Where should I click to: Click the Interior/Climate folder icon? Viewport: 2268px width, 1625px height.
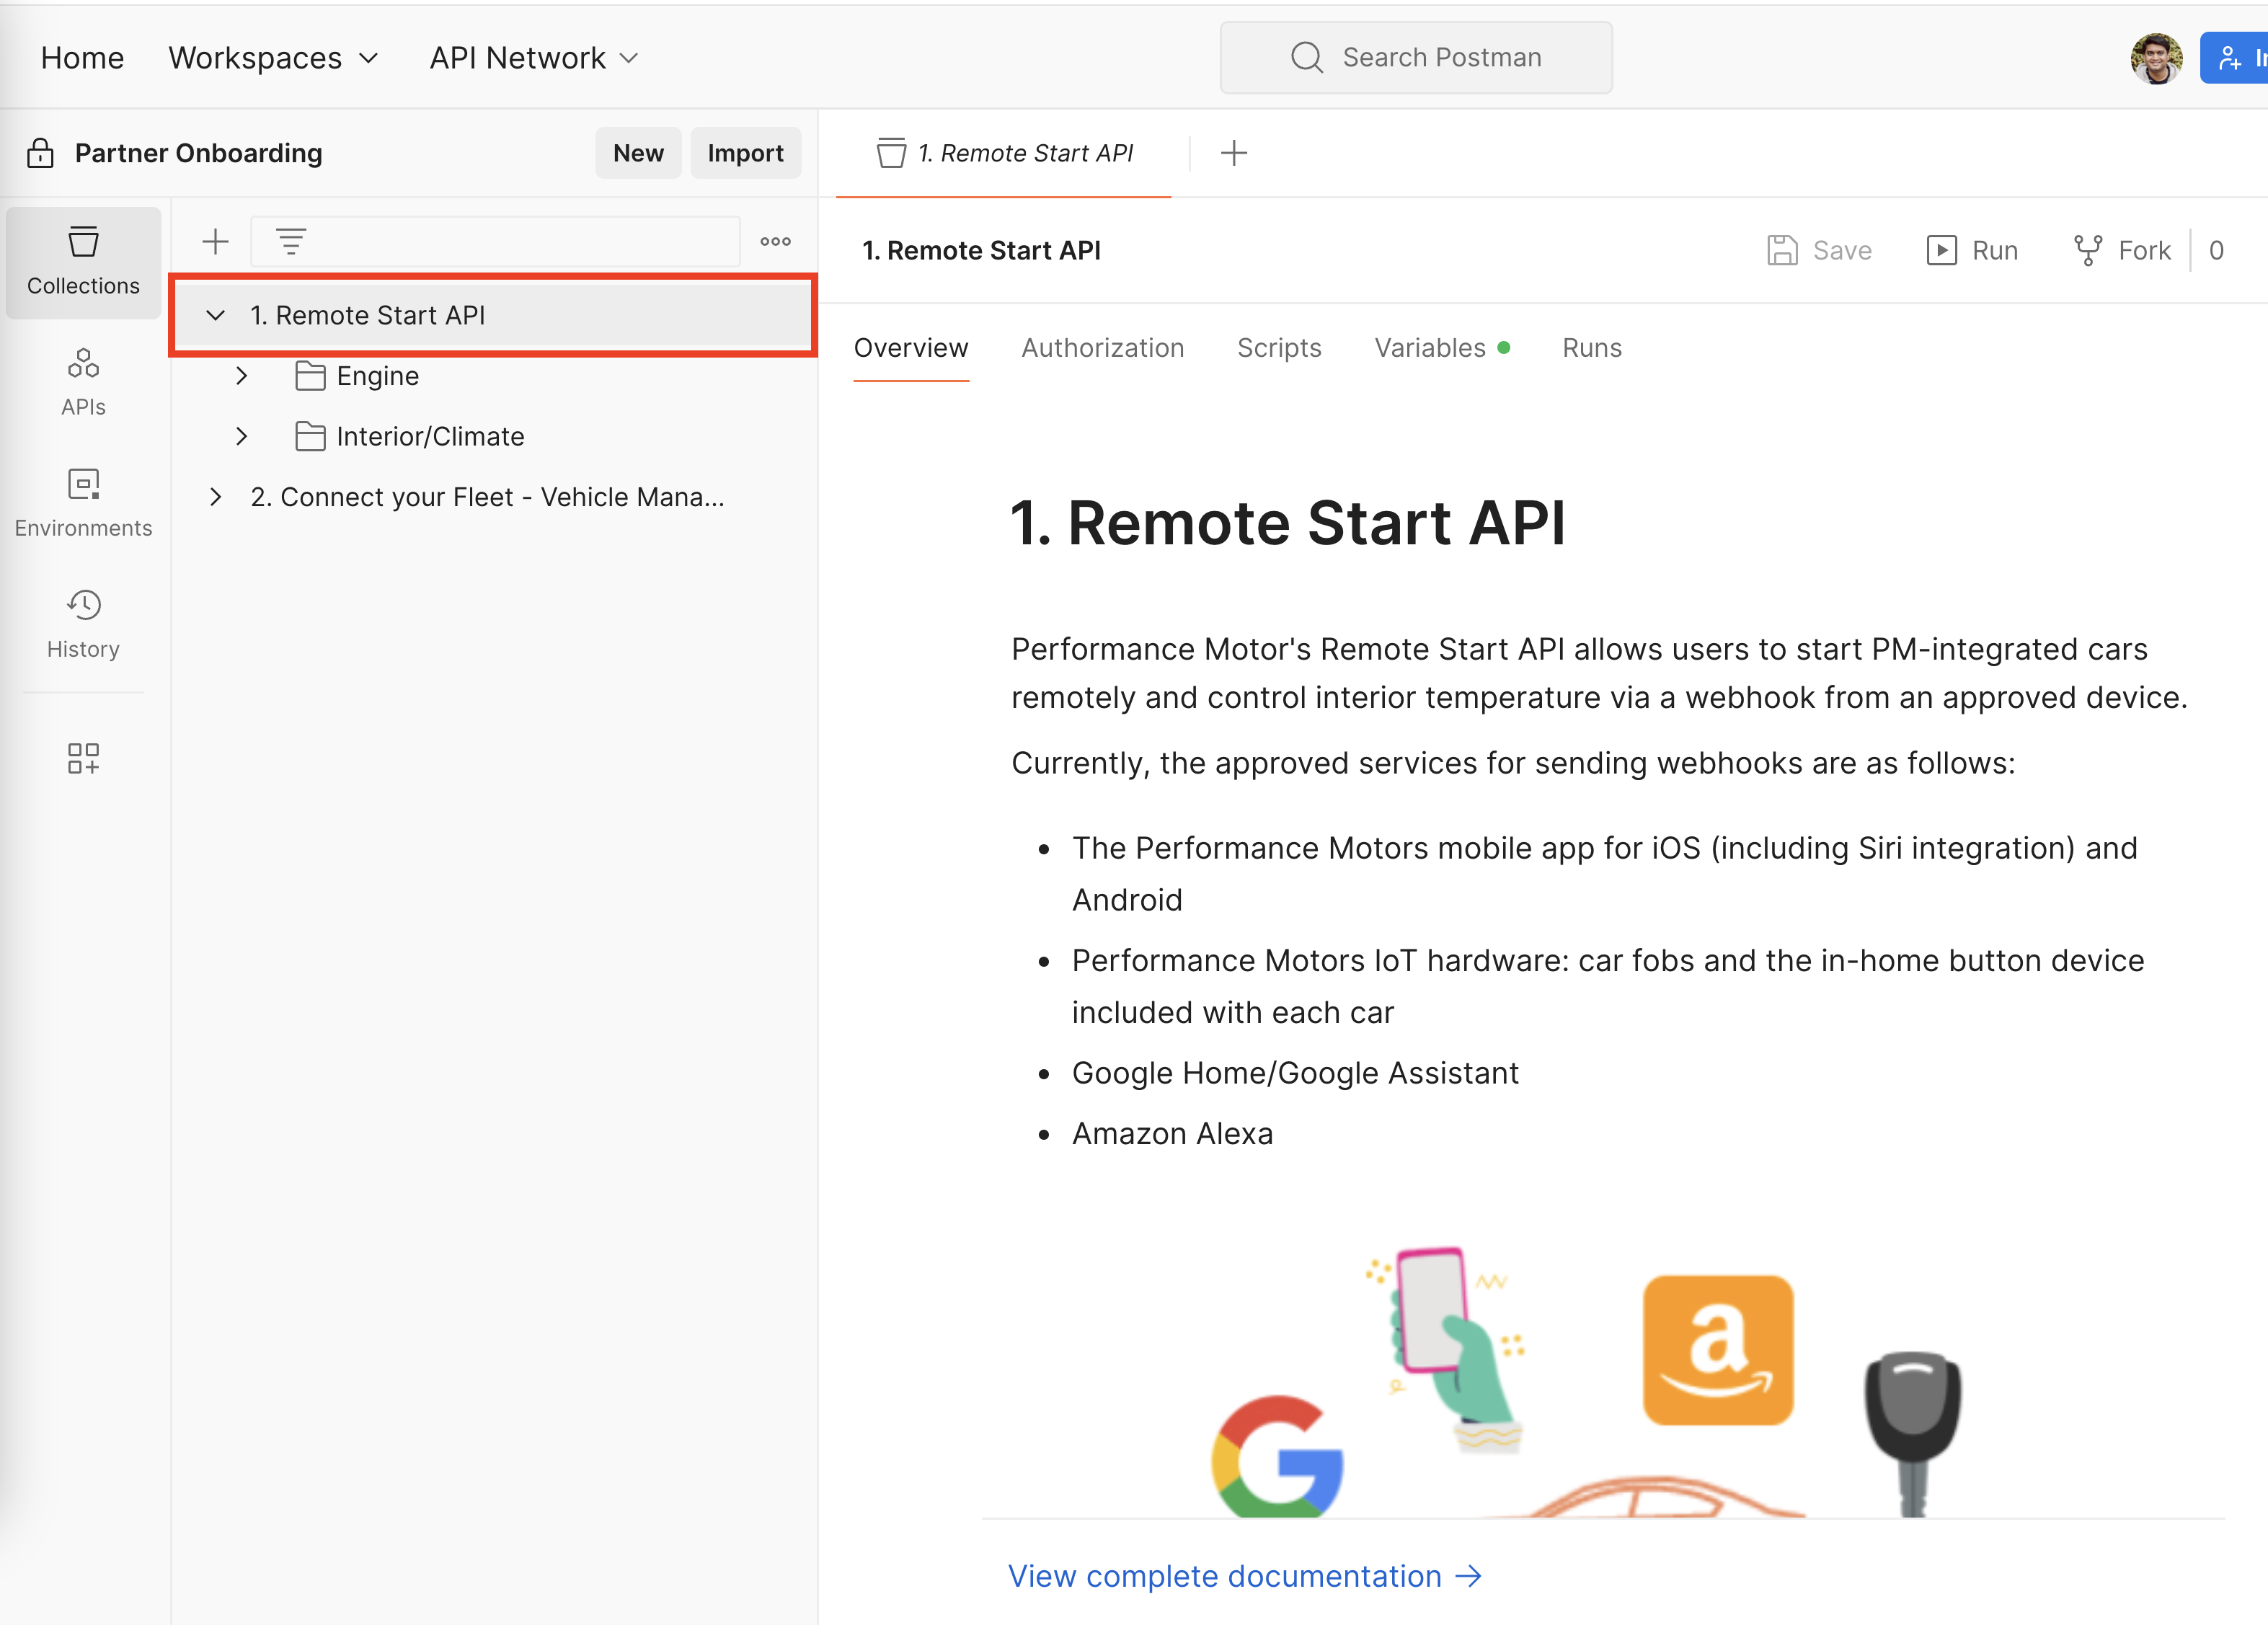[310, 437]
